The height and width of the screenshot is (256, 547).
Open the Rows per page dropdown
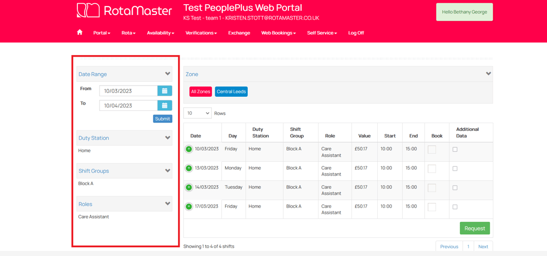coord(197,113)
